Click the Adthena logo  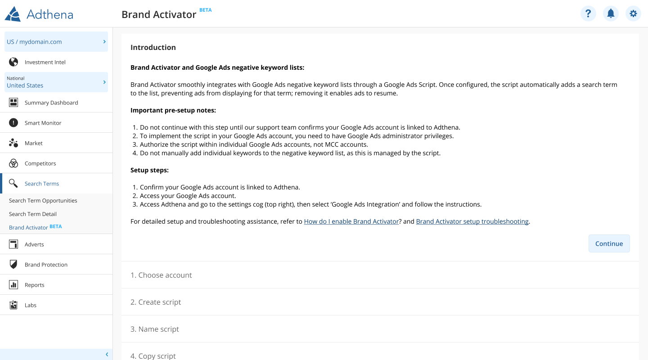coord(39,14)
